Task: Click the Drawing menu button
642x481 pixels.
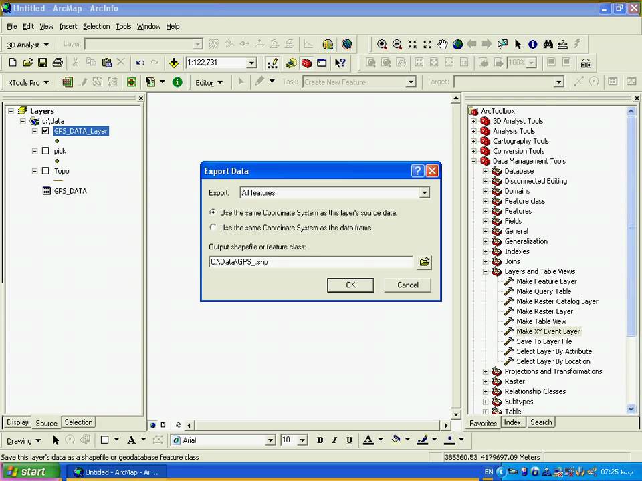Action: tap(23, 440)
